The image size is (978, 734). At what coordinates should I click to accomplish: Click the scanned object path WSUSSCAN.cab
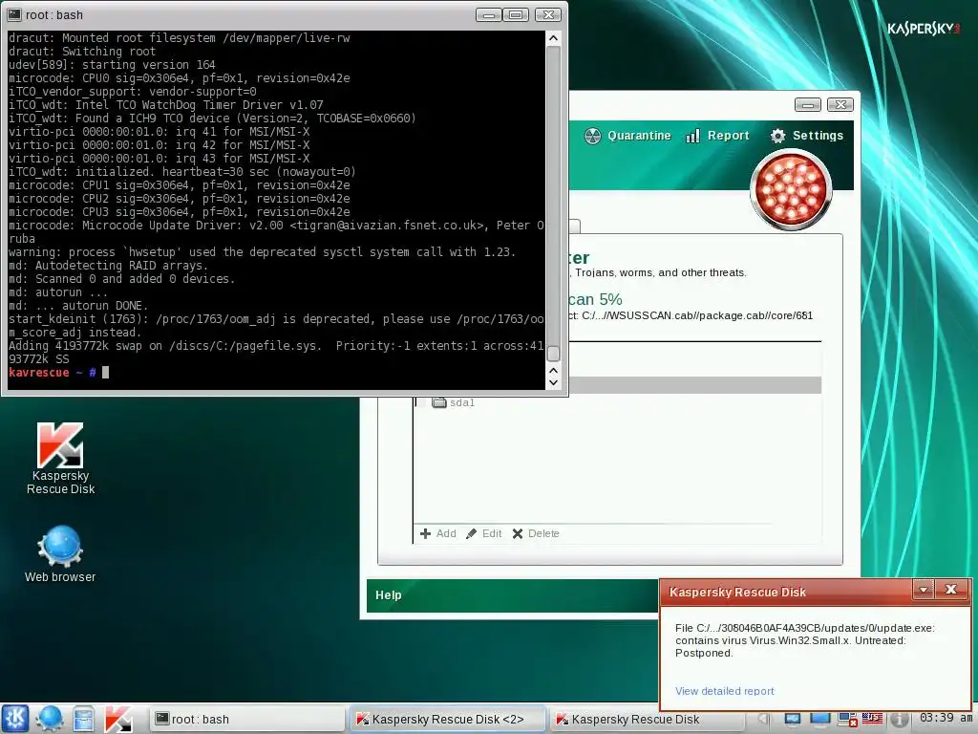[691, 315]
